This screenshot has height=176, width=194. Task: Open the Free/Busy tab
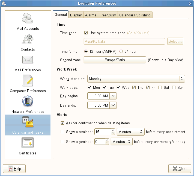tap(108, 15)
